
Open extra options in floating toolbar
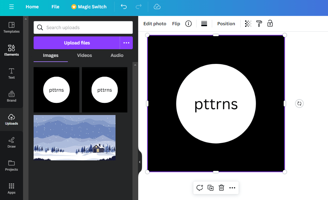click(232, 188)
